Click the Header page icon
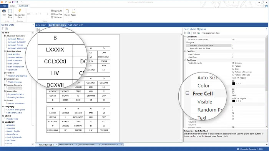269x151 pixels. coord(67,11)
